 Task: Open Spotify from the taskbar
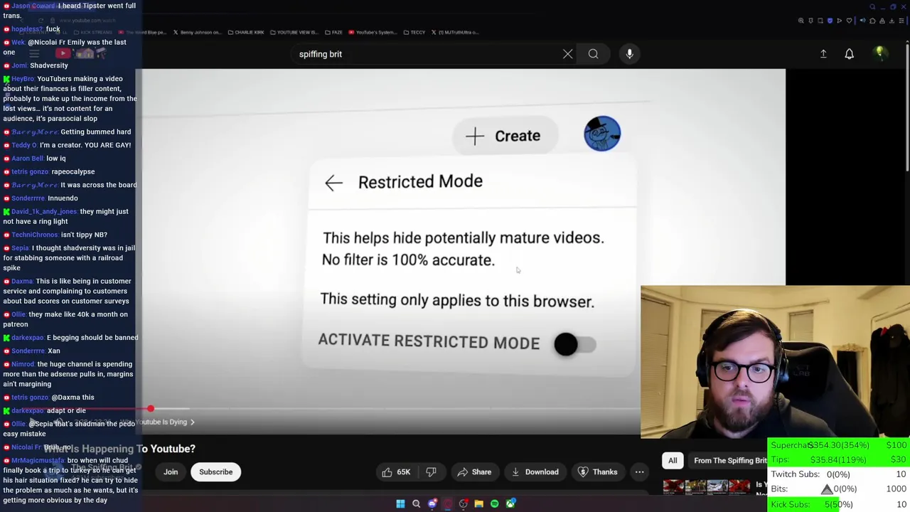click(494, 503)
